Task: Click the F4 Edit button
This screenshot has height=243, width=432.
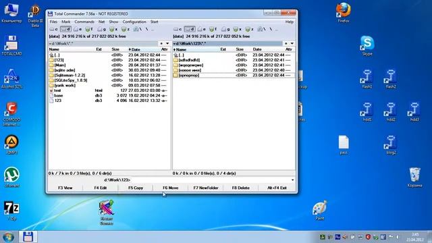Action: pos(101,188)
